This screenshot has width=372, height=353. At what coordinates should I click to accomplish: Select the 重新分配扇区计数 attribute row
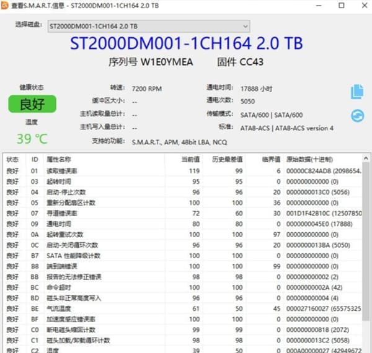71,203
